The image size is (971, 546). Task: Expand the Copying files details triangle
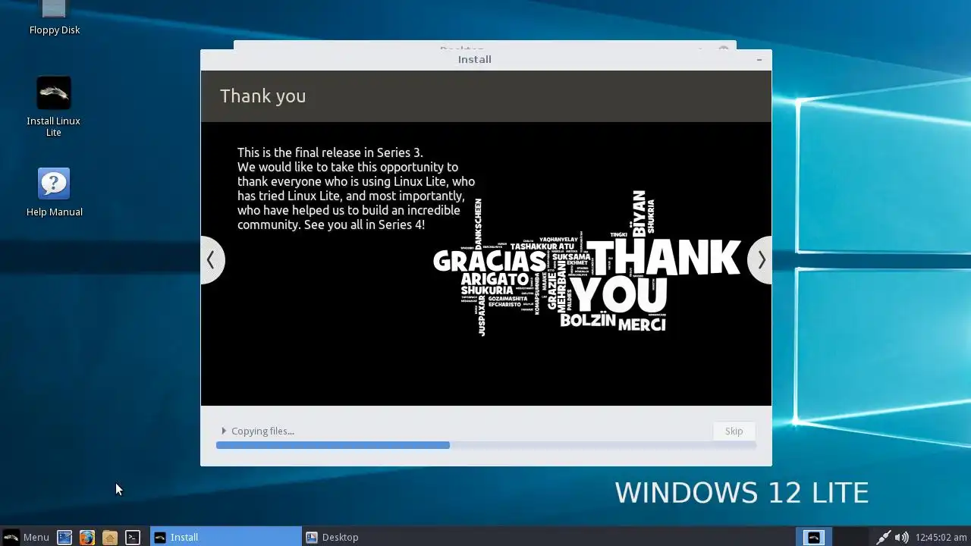[224, 431]
